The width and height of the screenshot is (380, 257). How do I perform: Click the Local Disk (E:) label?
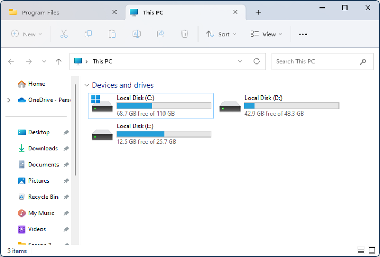[x=135, y=126]
